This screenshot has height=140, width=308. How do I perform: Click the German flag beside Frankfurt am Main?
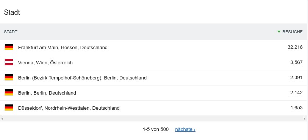coord(9,47)
